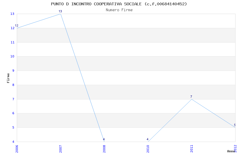The height and width of the screenshot is (154, 238).
Task: Select the subtitle Numero Firme
Action: pos(119,10)
